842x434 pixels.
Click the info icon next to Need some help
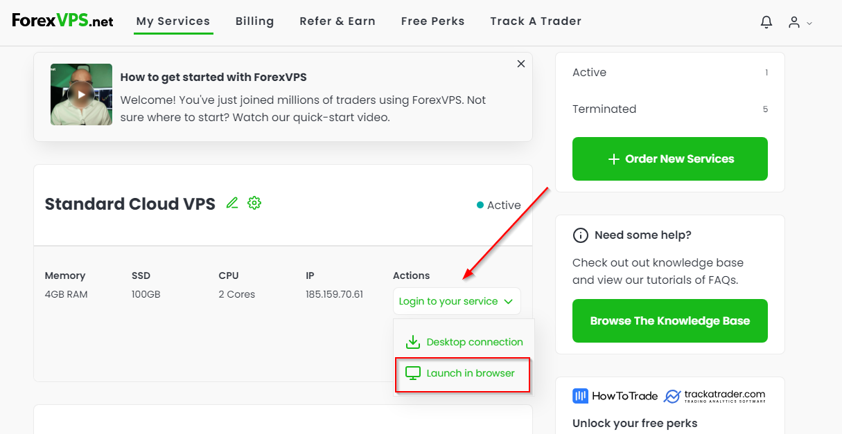[581, 235]
